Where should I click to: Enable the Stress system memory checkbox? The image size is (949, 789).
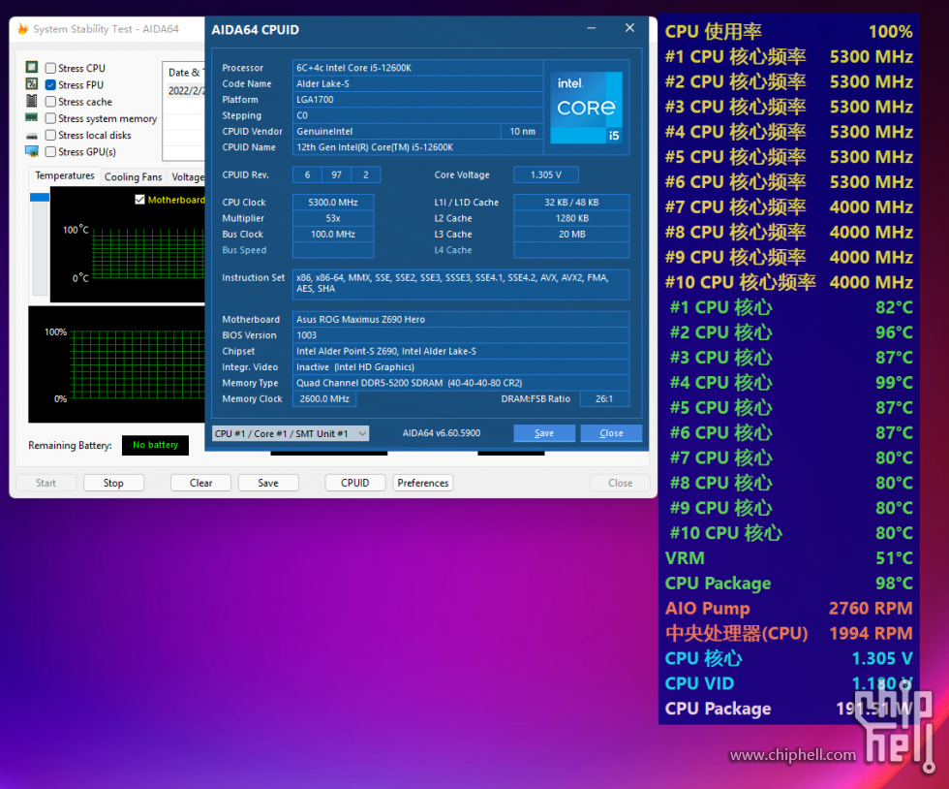50,118
